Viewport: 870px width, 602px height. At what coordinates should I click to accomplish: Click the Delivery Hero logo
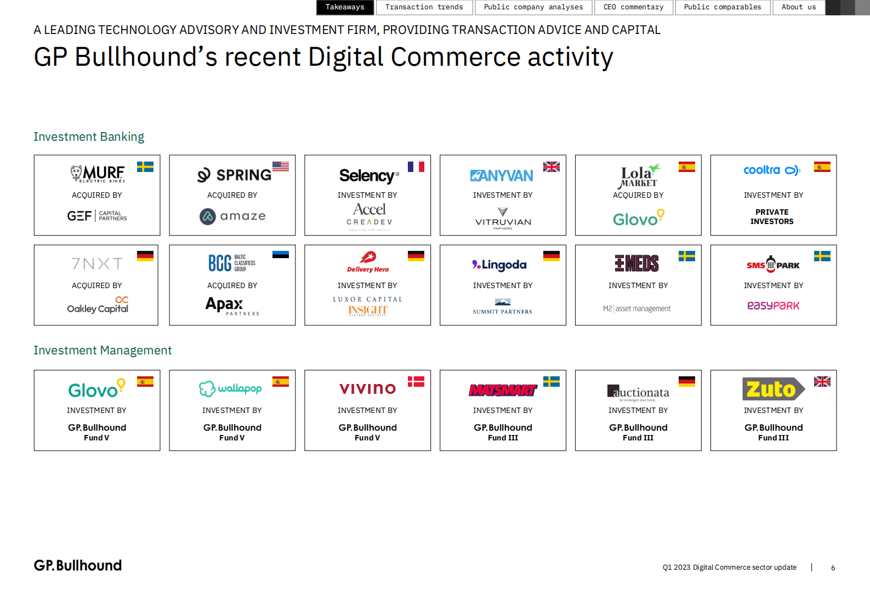coord(368,262)
